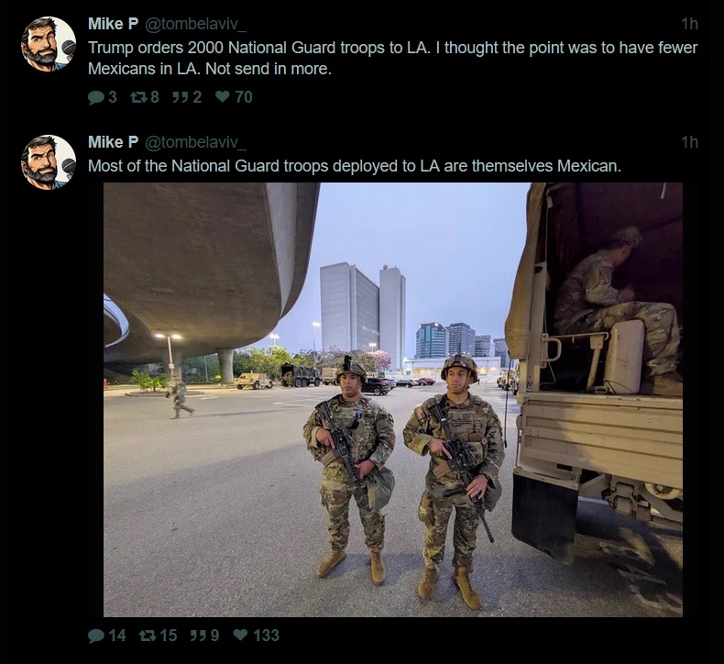Click the 1h timestamp of first tweet
This screenshot has height=664, width=724.
pyautogui.click(x=690, y=24)
